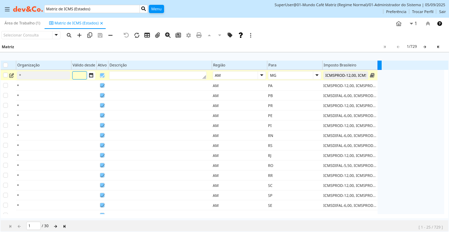Open the Para dropdown showing MG
449x232 pixels.
point(317,75)
